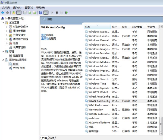Open the 帮助(H) menu
This screenshot has width=163, height=140.
click(40, 8)
